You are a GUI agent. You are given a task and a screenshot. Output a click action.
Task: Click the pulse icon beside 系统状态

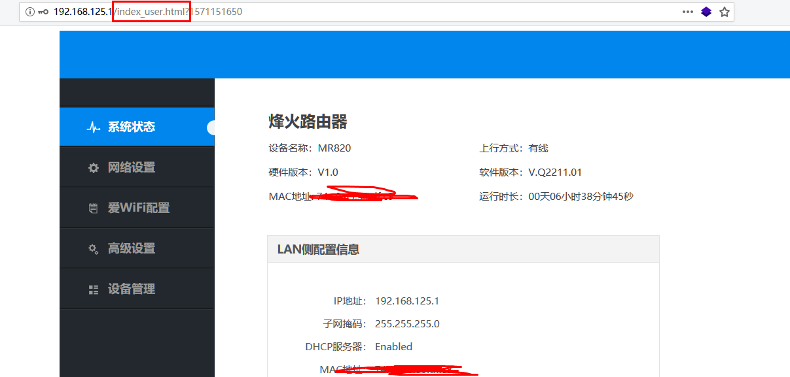(94, 127)
